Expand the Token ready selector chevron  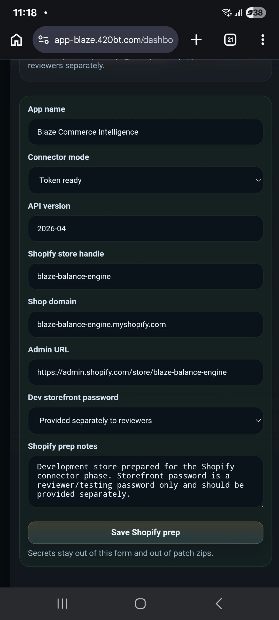pyautogui.click(x=258, y=180)
